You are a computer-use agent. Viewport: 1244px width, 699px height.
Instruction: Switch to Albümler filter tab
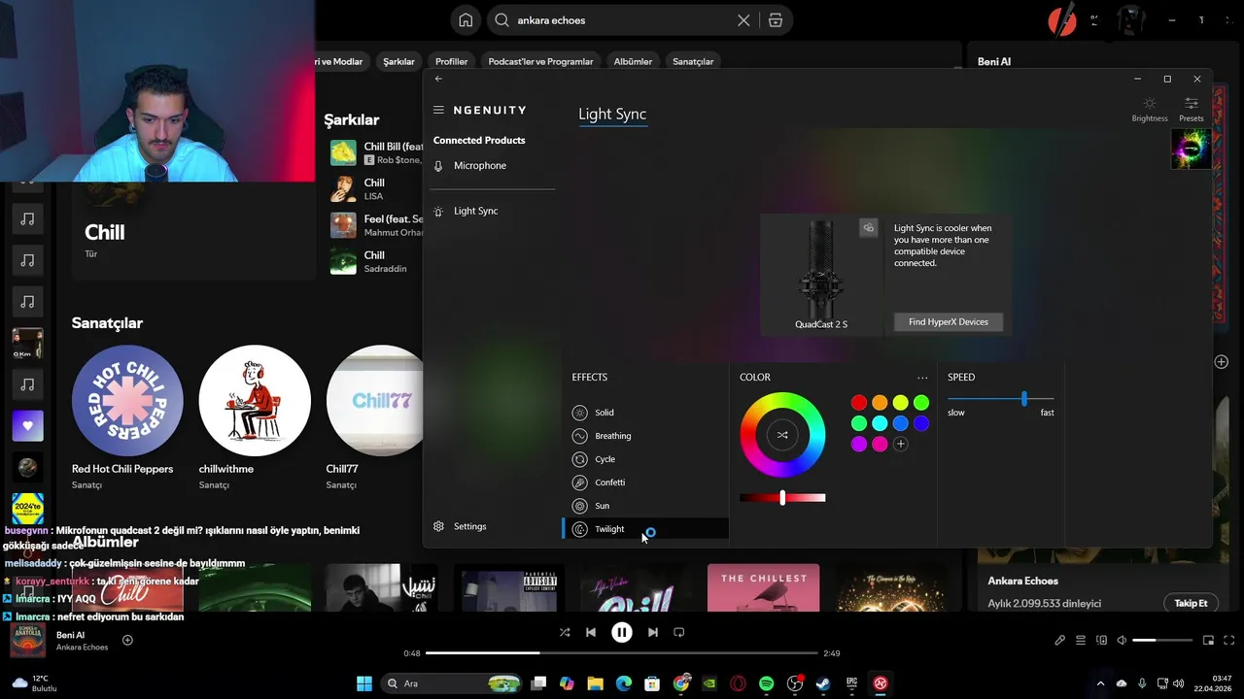click(x=633, y=61)
